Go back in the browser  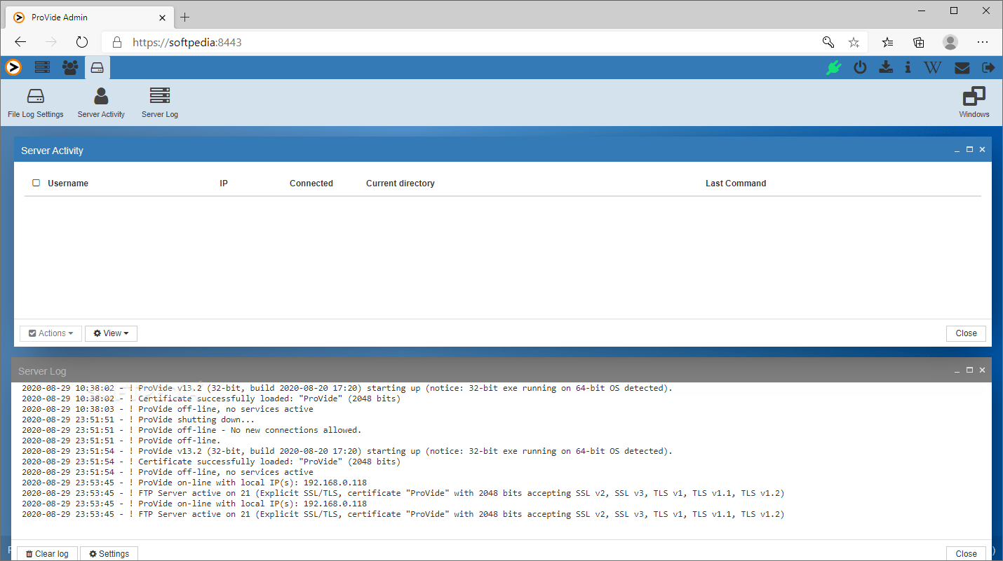coord(20,42)
